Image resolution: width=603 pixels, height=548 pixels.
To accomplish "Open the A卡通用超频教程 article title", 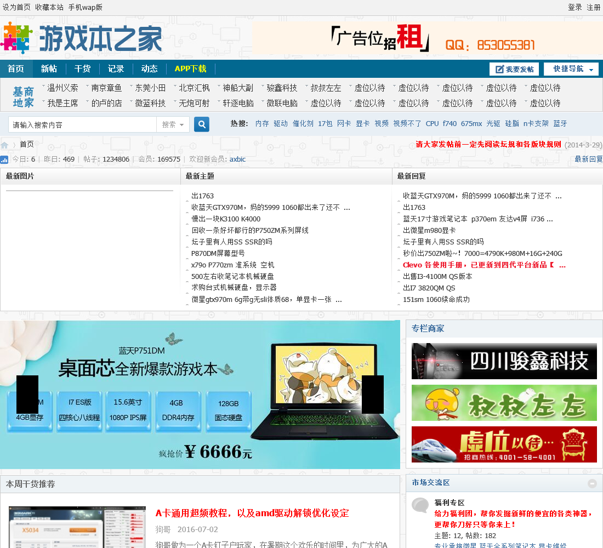I will pyautogui.click(x=252, y=513).
